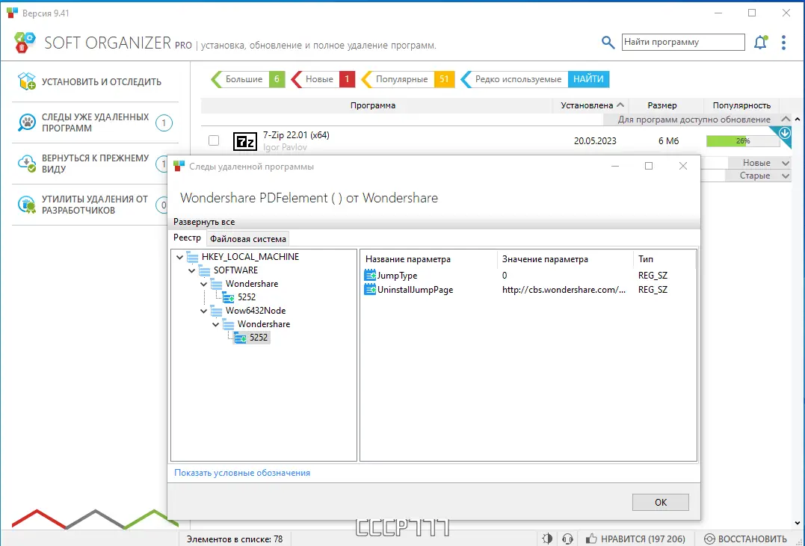
Task: Expand the Новые group chevron
Action: tap(785, 163)
